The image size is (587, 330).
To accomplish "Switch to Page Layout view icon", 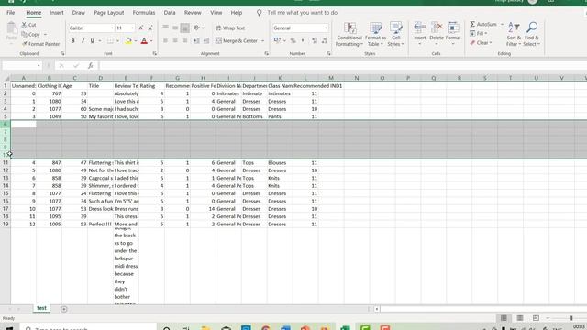I will coord(520,318).
